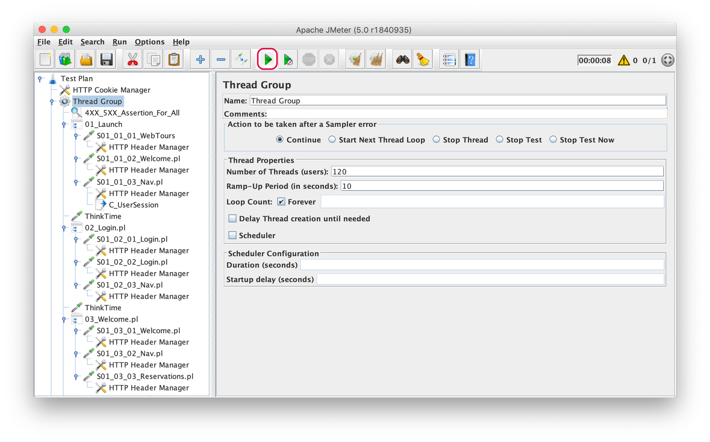
Task: Enable the Scheduler checkbox
Action: coord(233,235)
